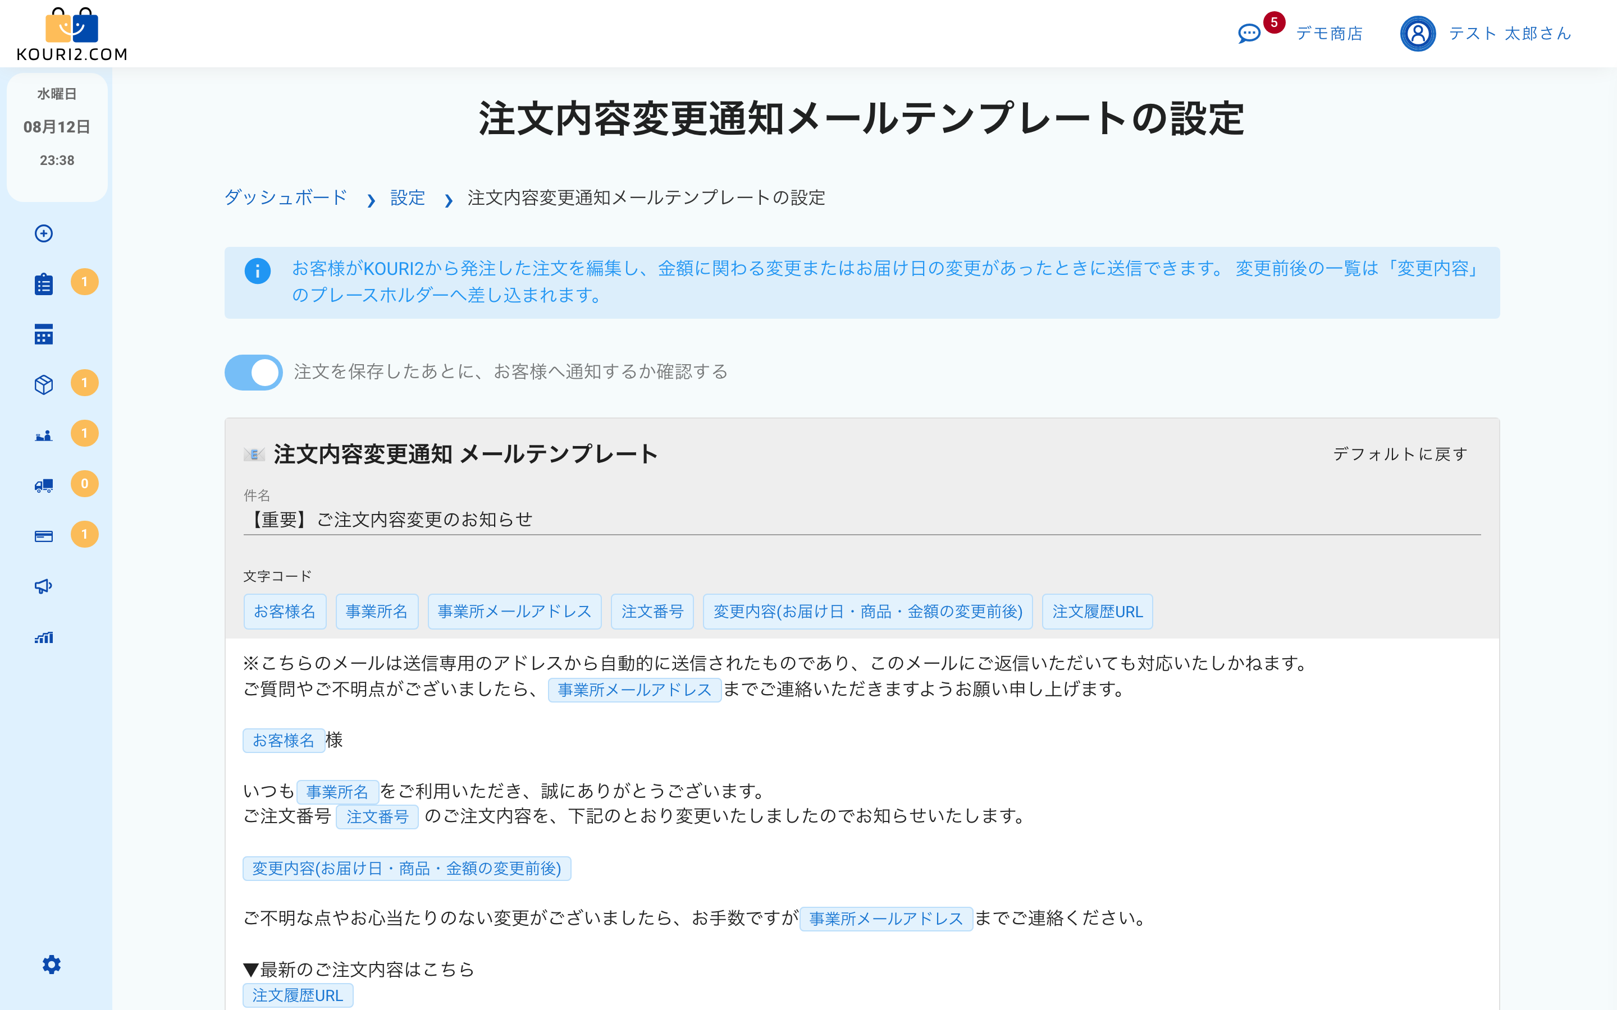Click the blue info icon in the notice

257,271
